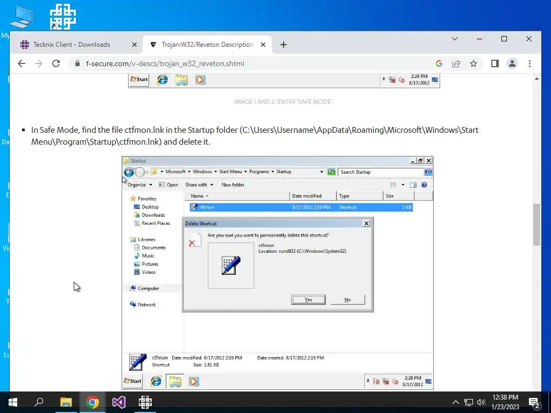Click the Chrome taskbar icon
The width and height of the screenshot is (551, 413).
pos(93,402)
